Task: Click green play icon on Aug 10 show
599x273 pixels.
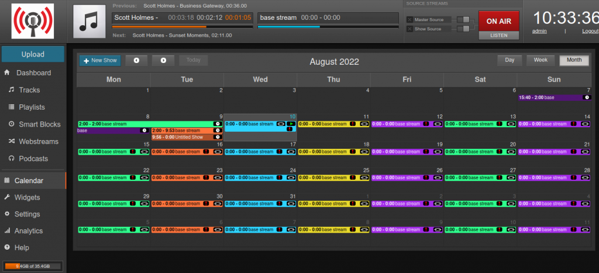Action: click(x=291, y=124)
